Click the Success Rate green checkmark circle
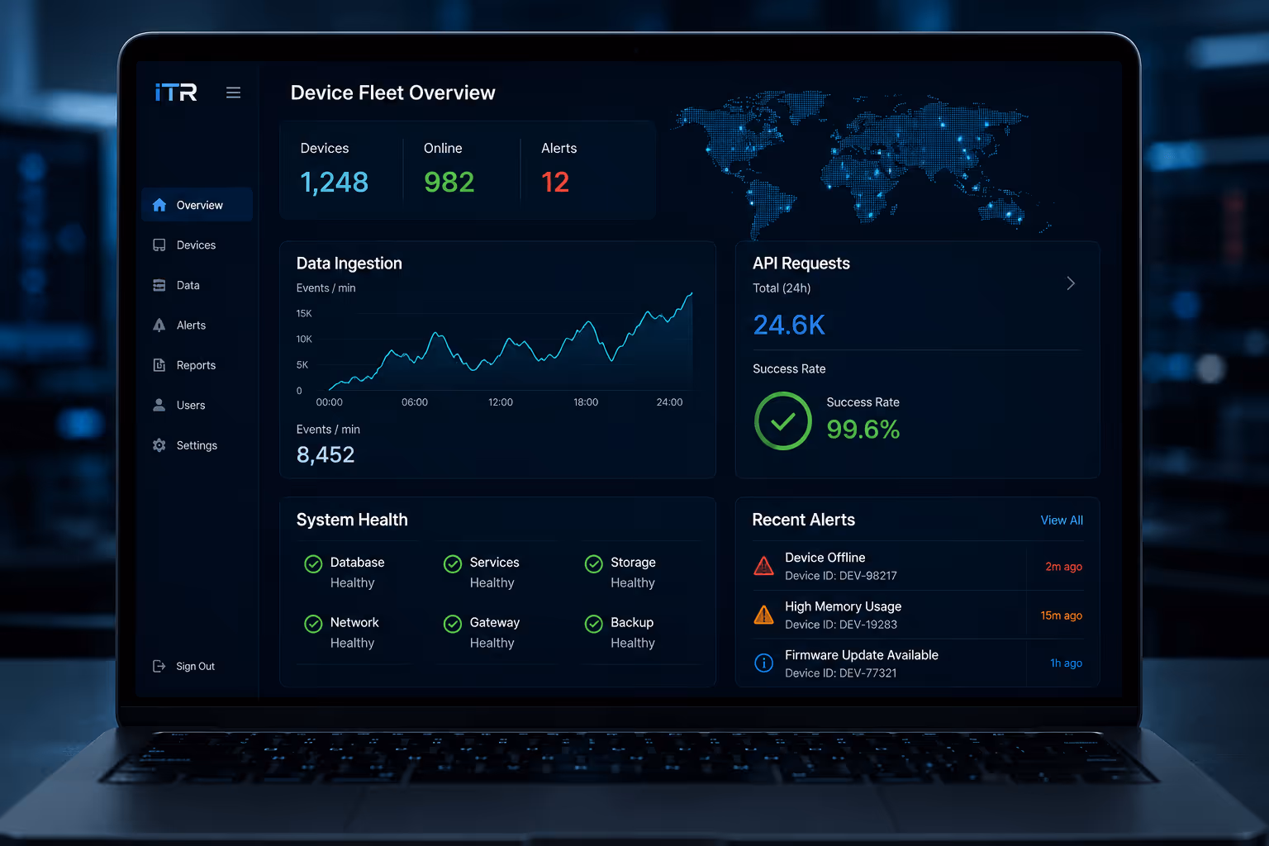The height and width of the screenshot is (846, 1269). (783, 421)
